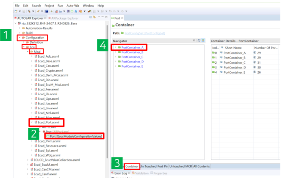The height and width of the screenshot is (179, 282).
Task: Expand the Automation-Results folder
Action: [x=20, y=28]
